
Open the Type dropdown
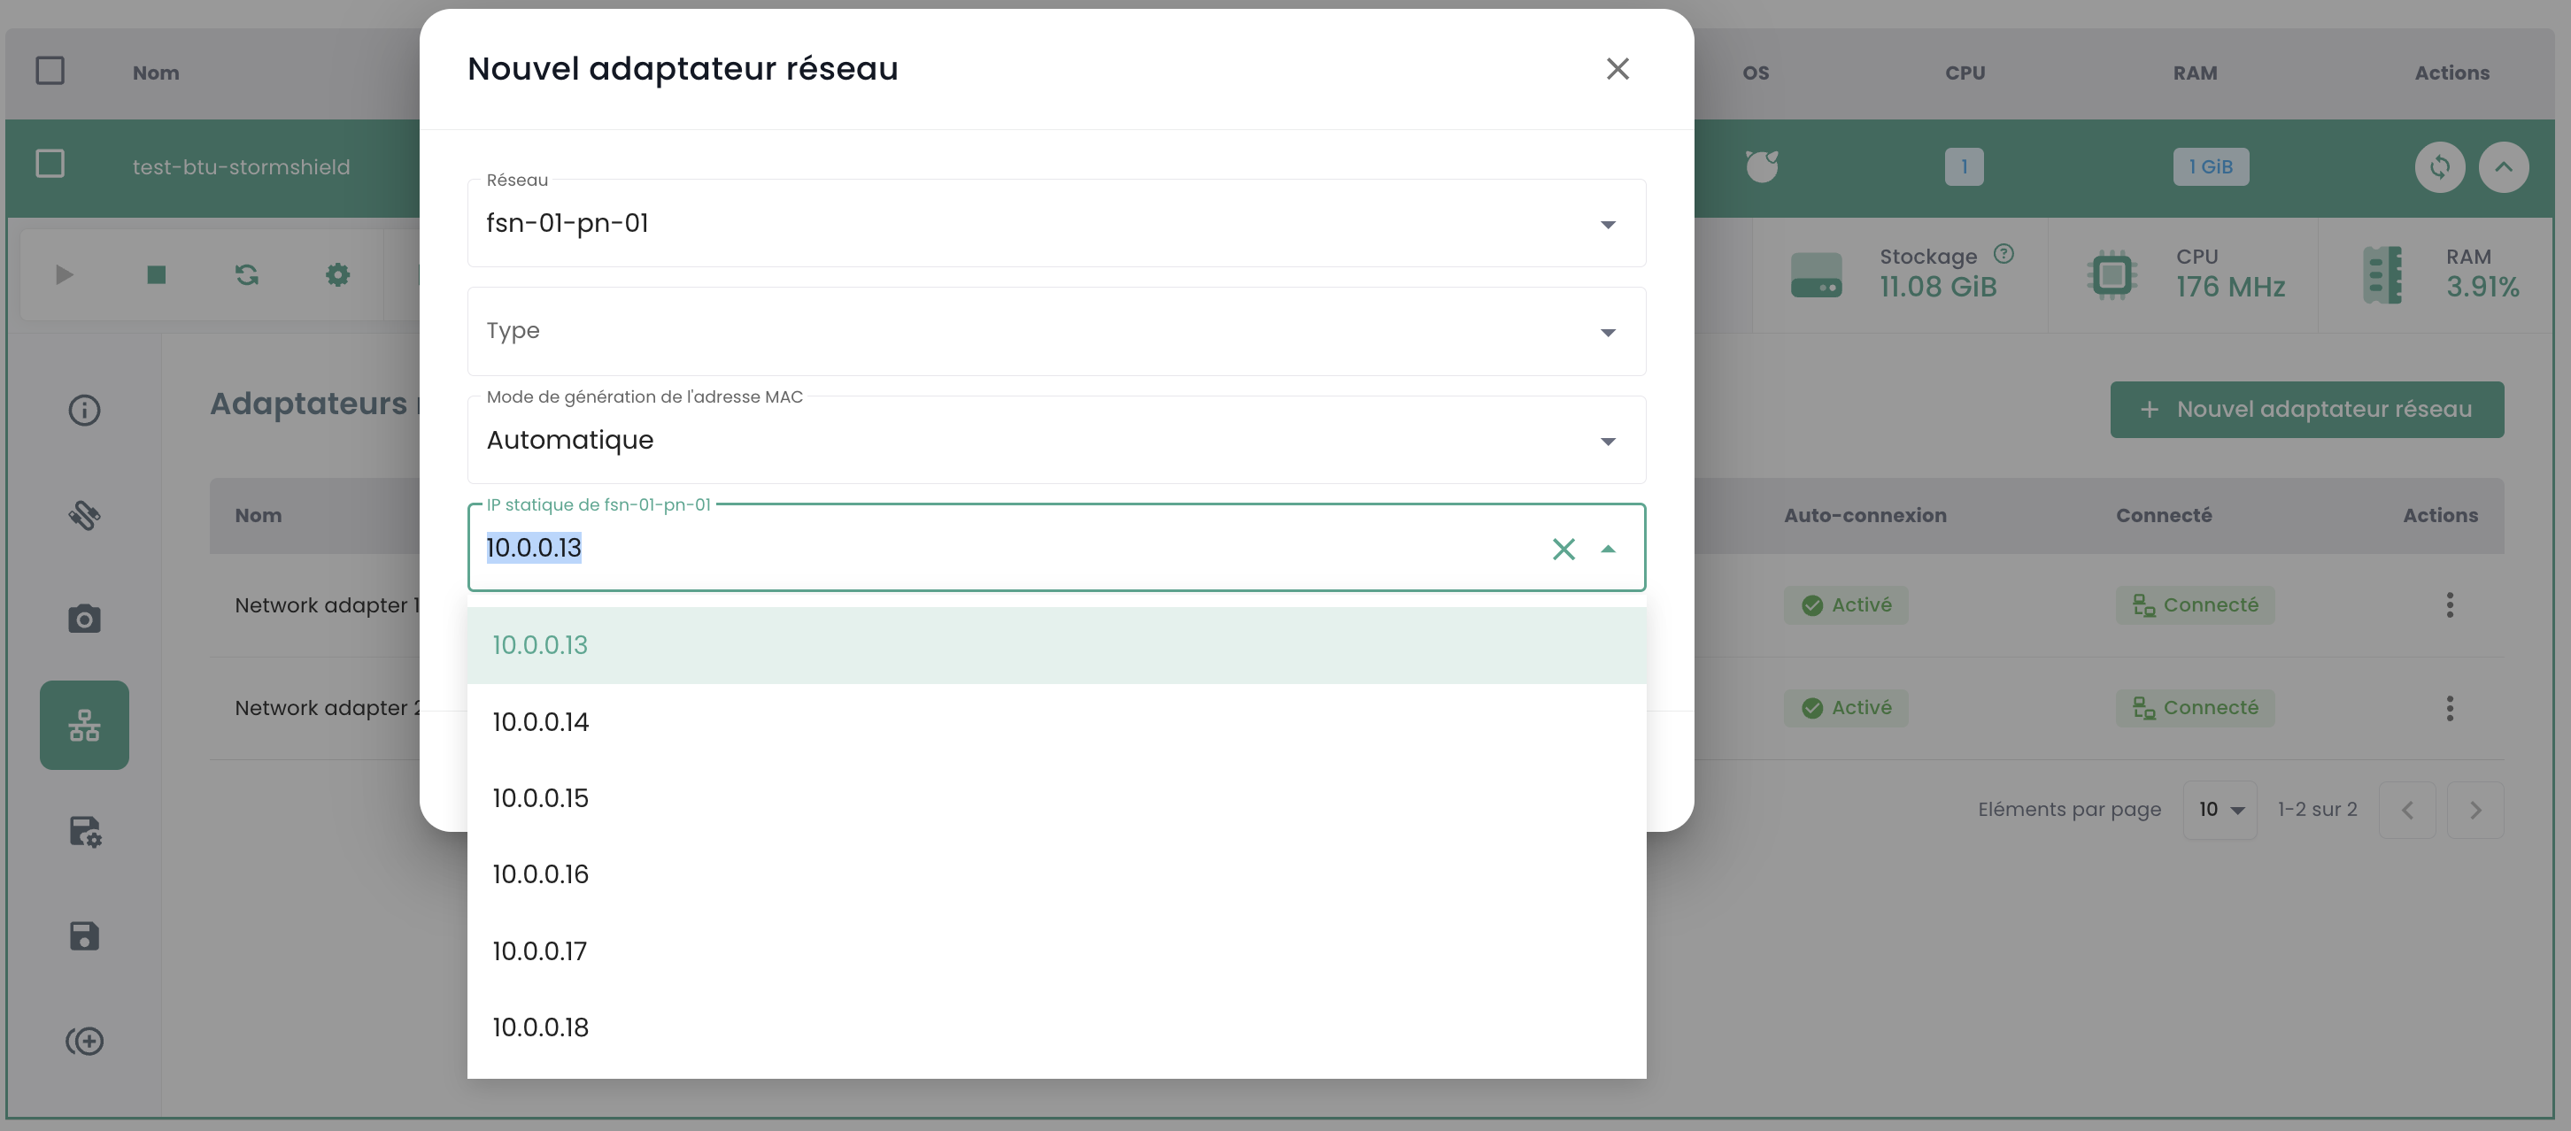1055,331
